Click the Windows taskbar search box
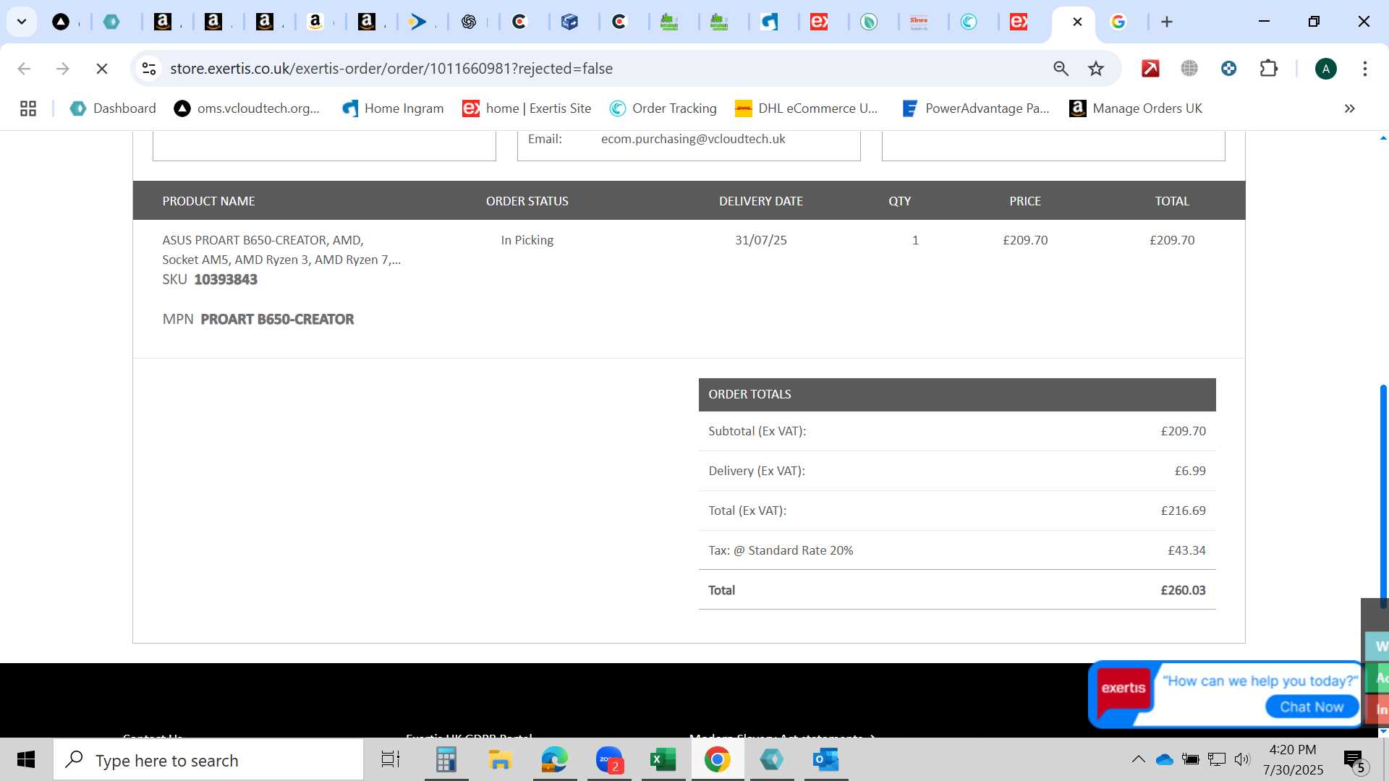1389x781 pixels. pos(208,760)
